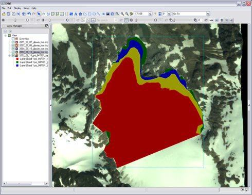Collapse the View tree node
This screenshot has width=252, height=195.
[x=6, y=36]
